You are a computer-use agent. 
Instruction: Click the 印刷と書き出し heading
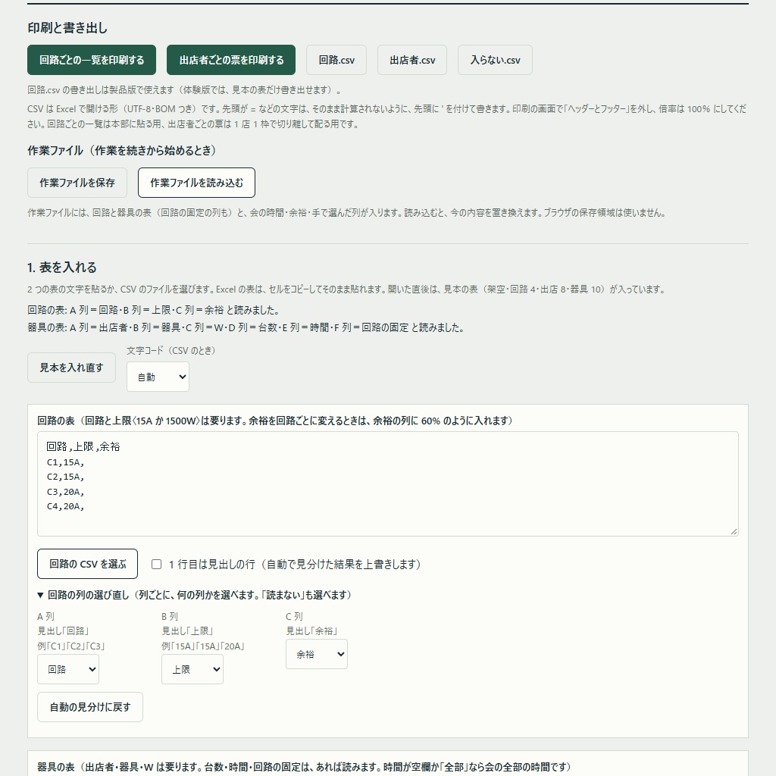click(x=67, y=28)
